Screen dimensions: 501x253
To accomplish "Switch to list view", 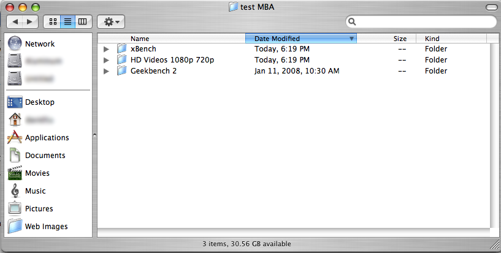I will [x=67, y=21].
